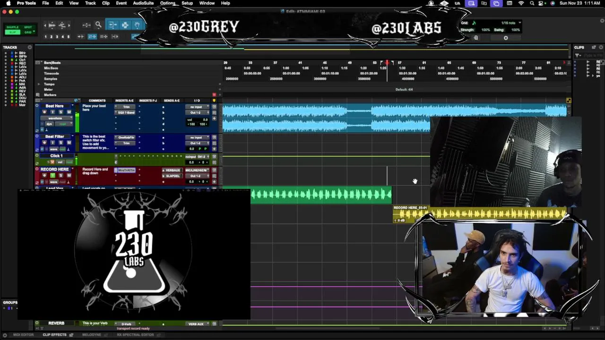Enable Slip edit mode
This screenshot has height=340, width=605.
click(13, 32)
